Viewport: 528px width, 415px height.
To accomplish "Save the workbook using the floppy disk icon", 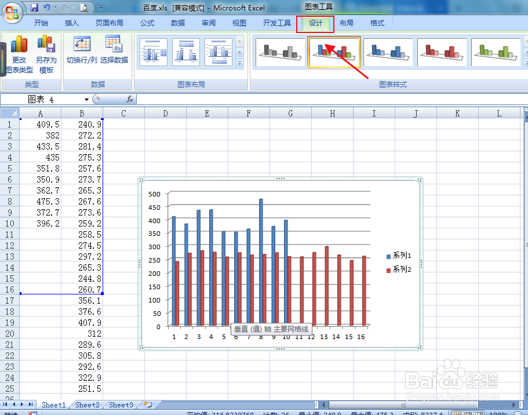I will [x=34, y=7].
